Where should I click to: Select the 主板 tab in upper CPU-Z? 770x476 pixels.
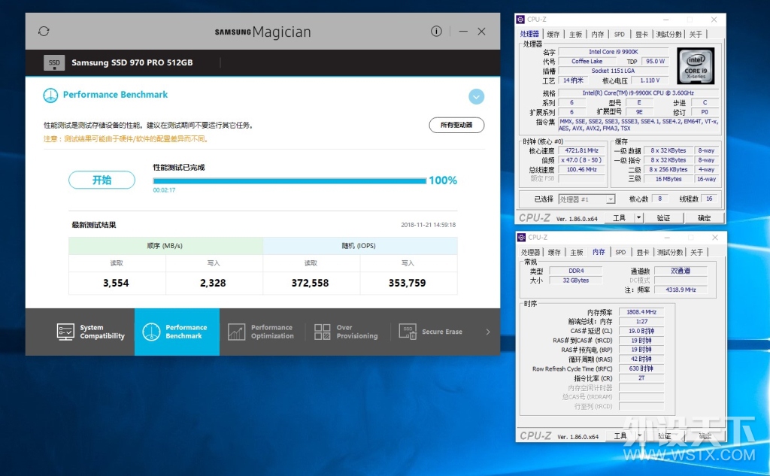[575, 35]
